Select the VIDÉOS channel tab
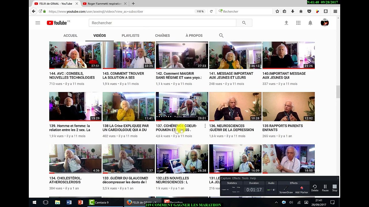This screenshot has height=207, width=369. (x=99, y=35)
